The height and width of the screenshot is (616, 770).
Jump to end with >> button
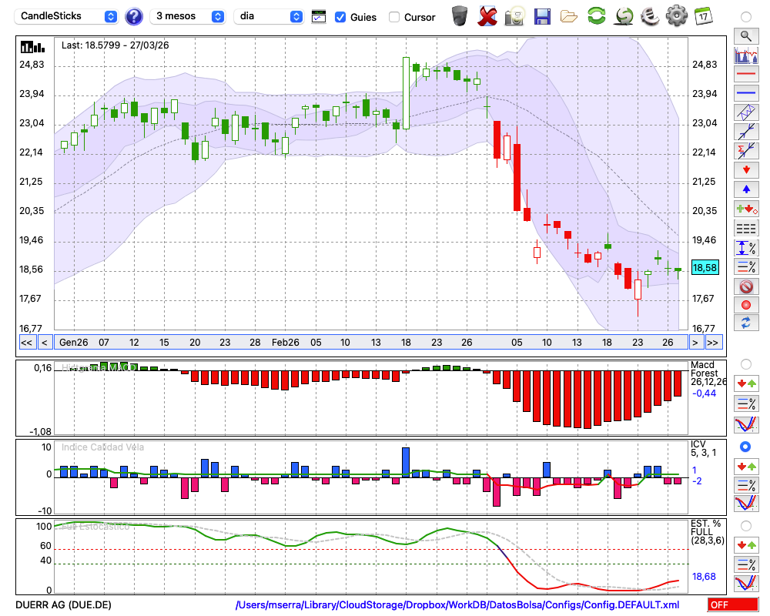(x=712, y=343)
